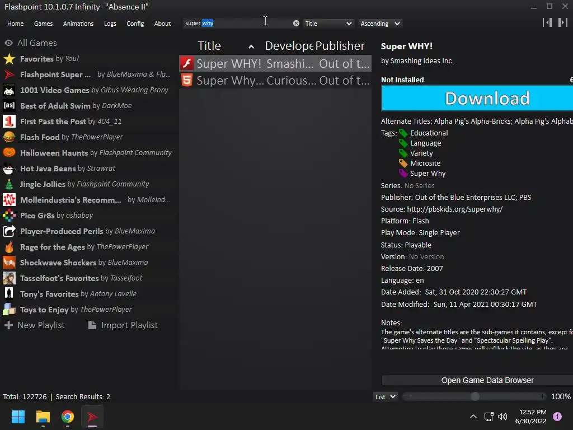Click the Molleindustria's Recommendations red icon
This screenshot has width=573, height=430.
[9, 200]
